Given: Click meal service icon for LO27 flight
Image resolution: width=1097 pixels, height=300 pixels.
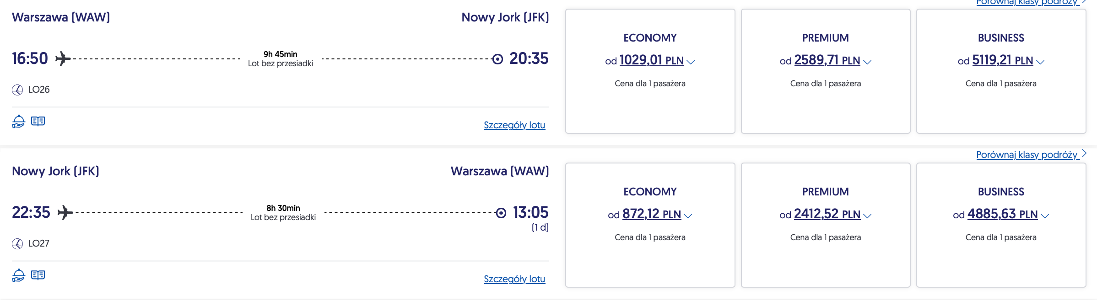Looking at the screenshot, I should [18, 275].
